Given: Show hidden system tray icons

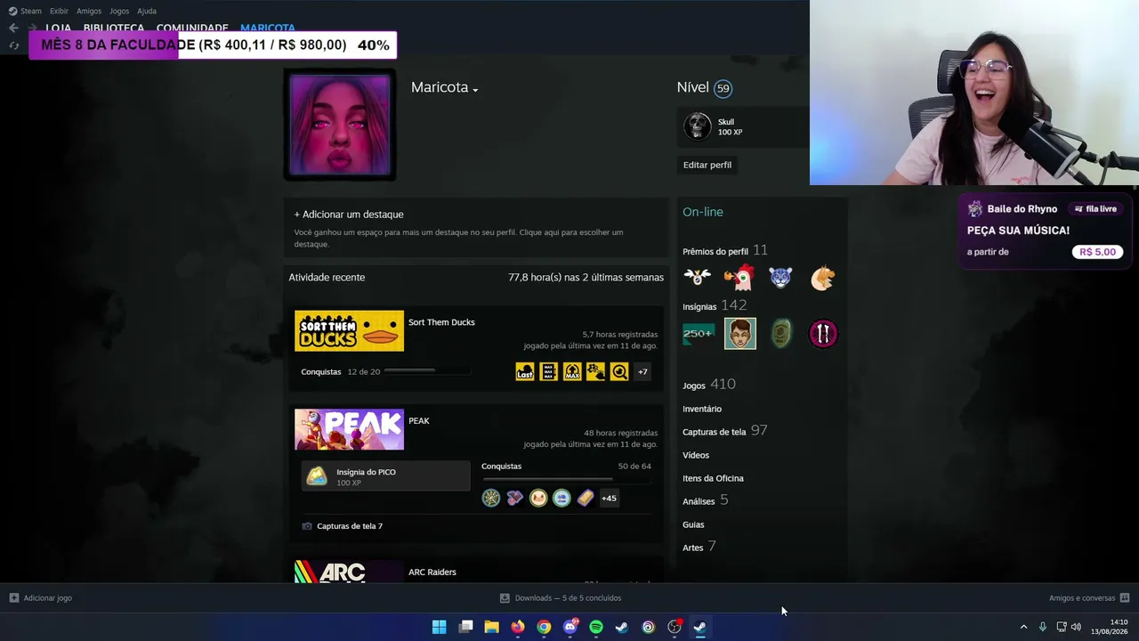Looking at the screenshot, I should pos(1023,627).
